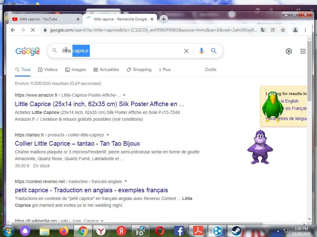Expand the amazon.fr result dropdown arrow
Viewport: 317px width, 237px height.
point(124,95)
